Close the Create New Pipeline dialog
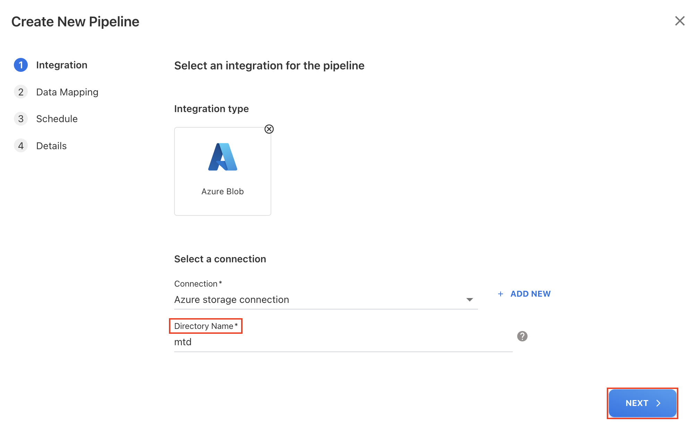This screenshot has width=698, height=424. pos(680,21)
